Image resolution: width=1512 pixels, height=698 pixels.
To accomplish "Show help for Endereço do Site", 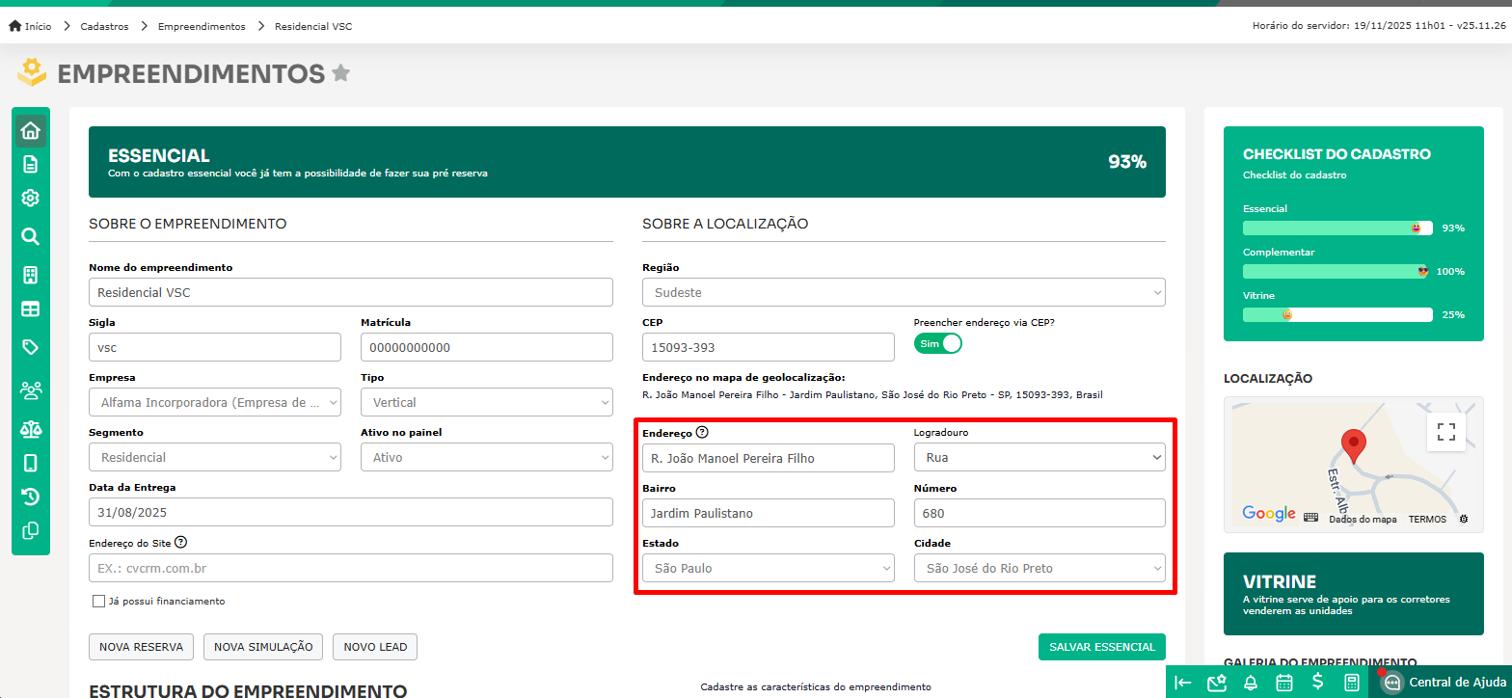I will [x=180, y=542].
